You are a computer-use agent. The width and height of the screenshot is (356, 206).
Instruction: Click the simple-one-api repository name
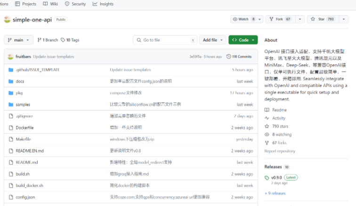(32, 20)
